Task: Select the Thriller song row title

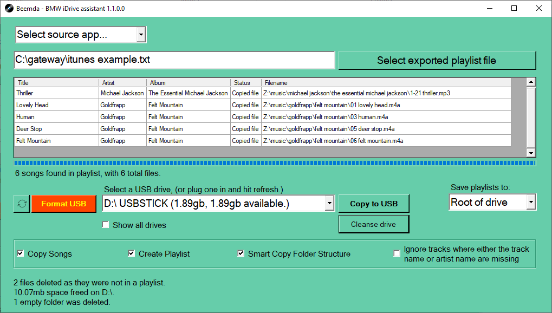Action: (57, 93)
